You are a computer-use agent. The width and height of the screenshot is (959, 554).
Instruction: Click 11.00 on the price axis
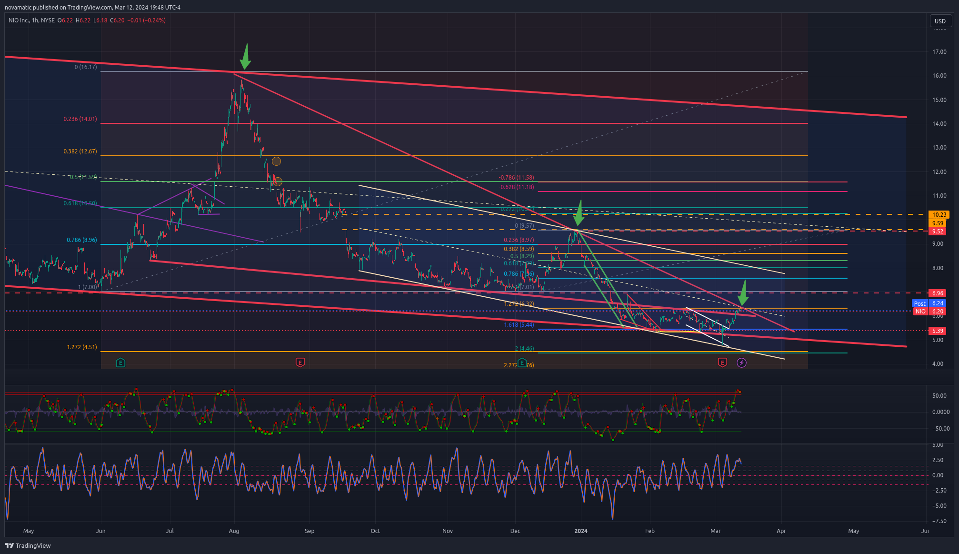[x=939, y=196]
